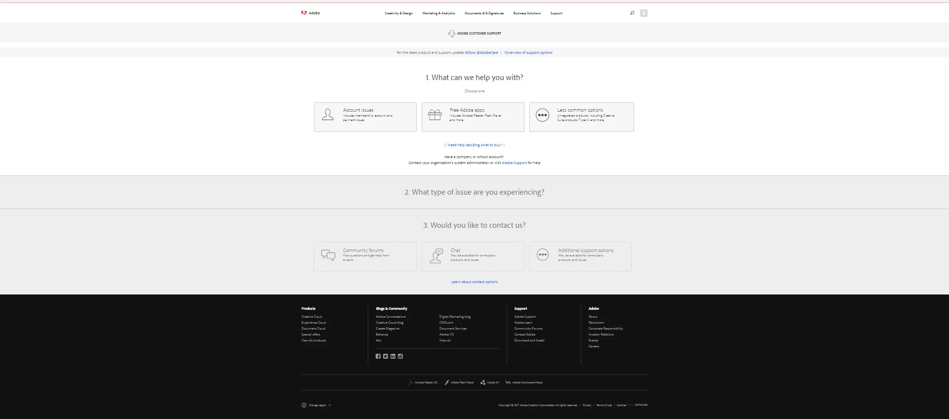Open Adobe's LinkedIn page icon
This screenshot has height=419, width=949.
pos(393,356)
